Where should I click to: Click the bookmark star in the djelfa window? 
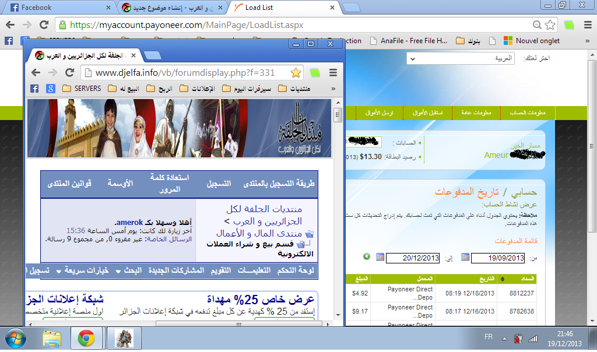click(x=296, y=72)
